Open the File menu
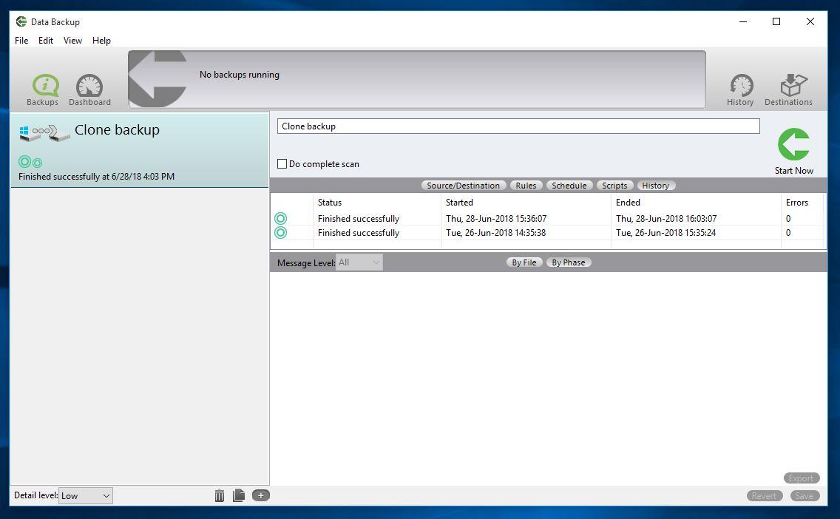 pos(21,41)
